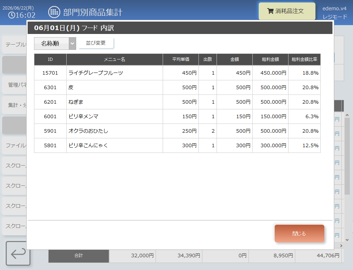The image size is (353, 270).
Task: Click the 粗利金額 column header
Action: (x=270, y=59)
